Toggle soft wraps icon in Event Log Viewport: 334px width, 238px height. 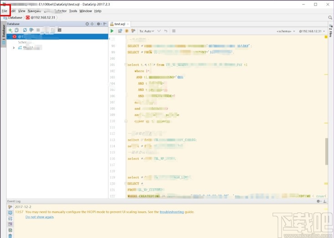[x=10, y=218]
